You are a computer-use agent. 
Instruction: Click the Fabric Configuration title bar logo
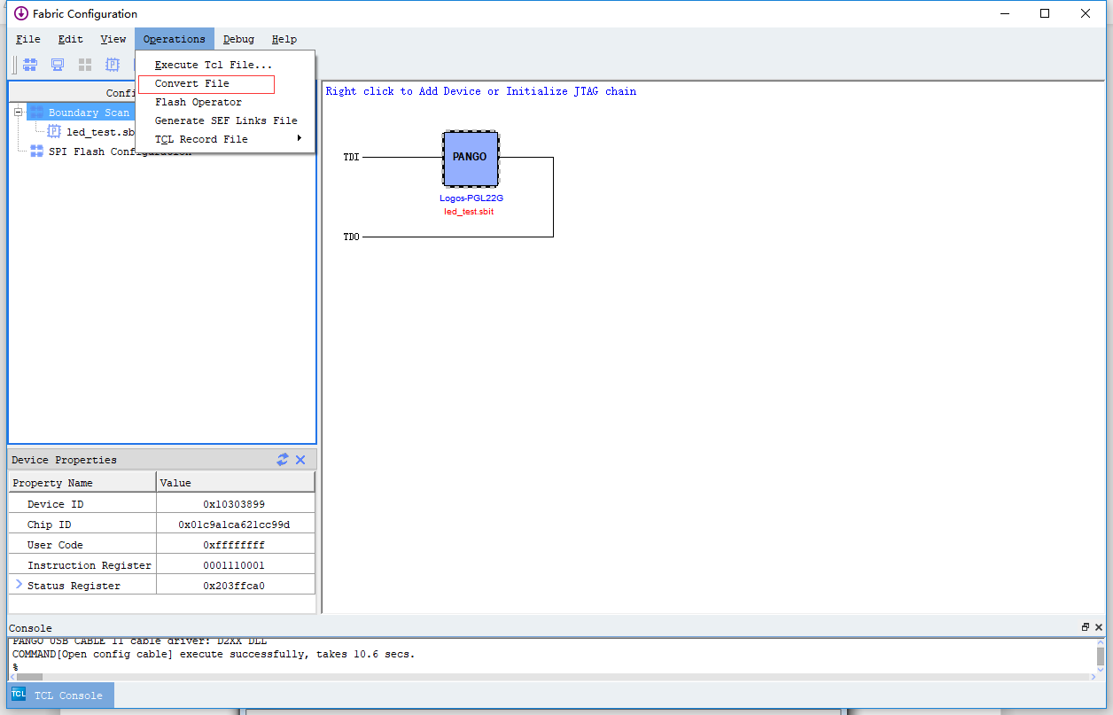[x=21, y=13]
